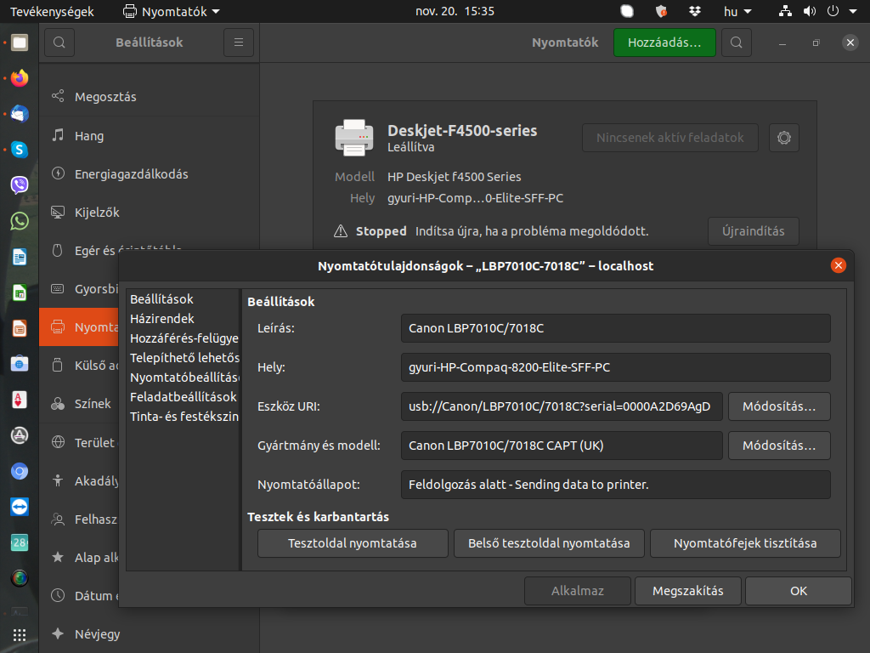The width and height of the screenshot is (870, 653).
Task: Select Hozzáférés-felügyelet in the properties list
Action: (184, 338)
